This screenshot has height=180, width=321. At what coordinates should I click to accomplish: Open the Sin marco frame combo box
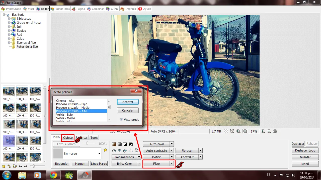coord(77,153)
